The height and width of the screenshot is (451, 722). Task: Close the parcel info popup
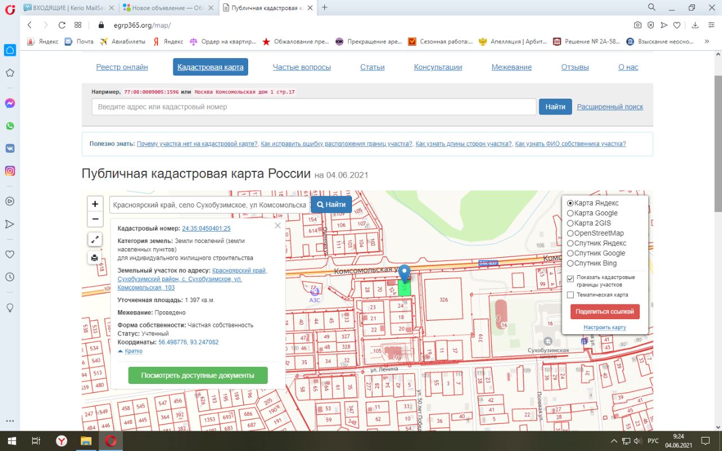click(278, 225)
